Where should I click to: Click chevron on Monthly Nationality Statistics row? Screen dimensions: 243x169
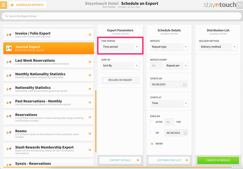(90, 75)
